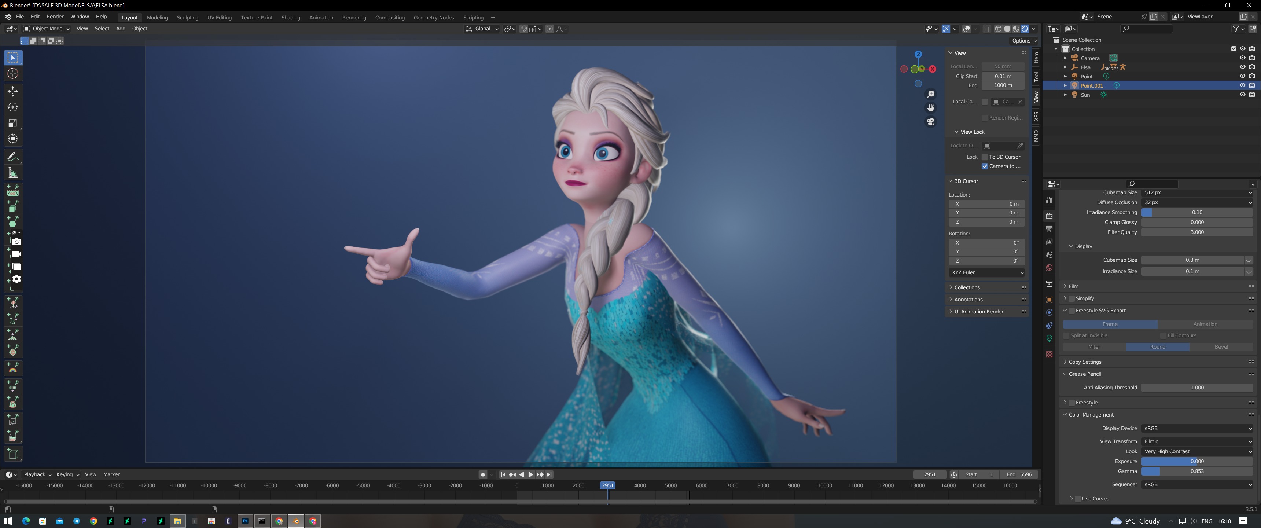
Task: Open the Render properties tab icon
Action: [1049, 216]
